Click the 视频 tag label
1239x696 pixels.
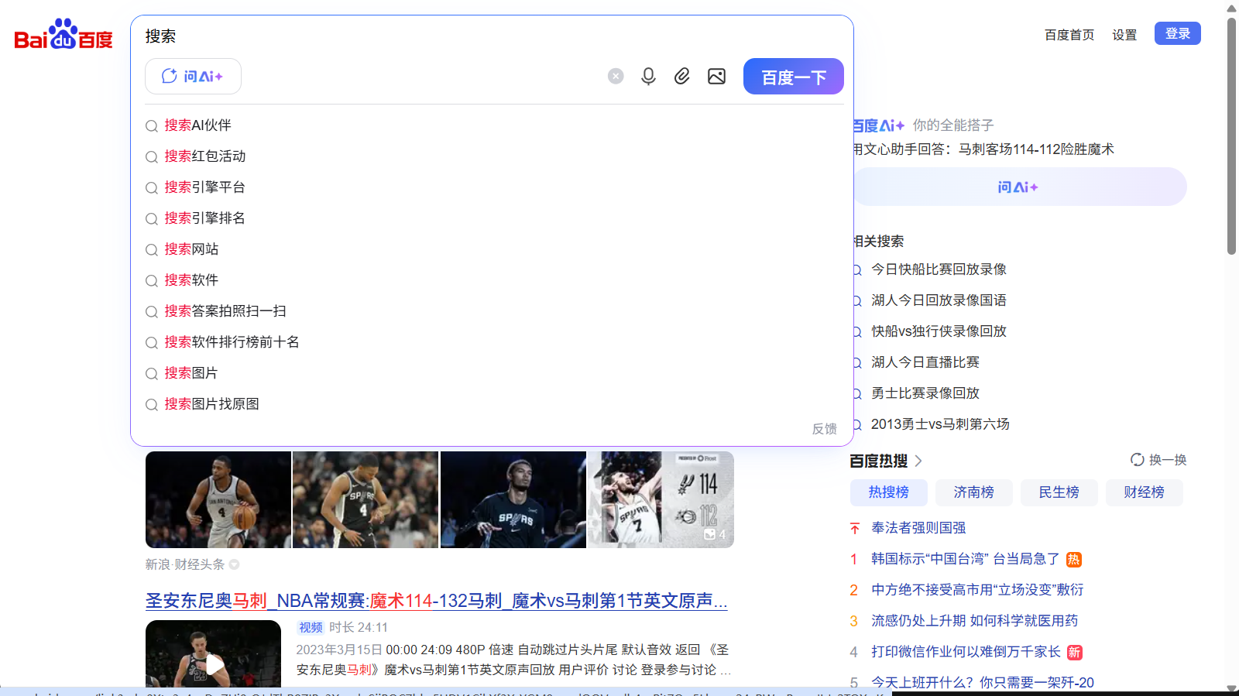[311, 627]
